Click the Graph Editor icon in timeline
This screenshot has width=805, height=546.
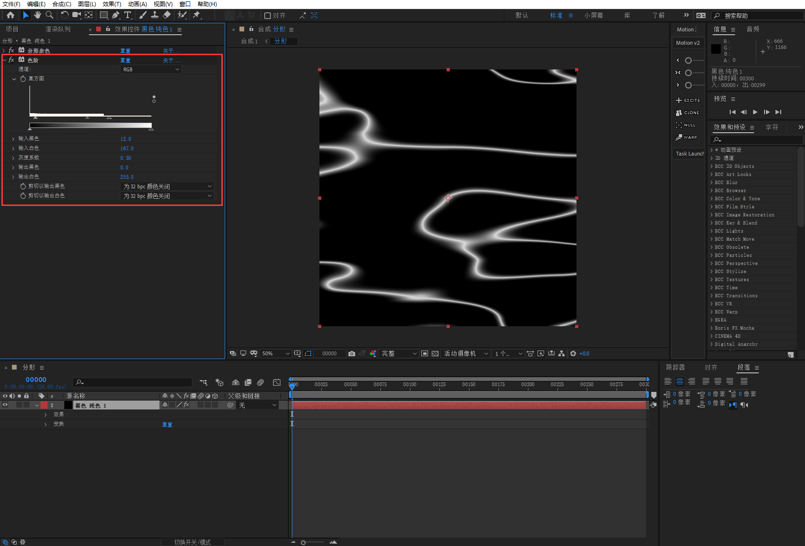[x=277, y=382]
